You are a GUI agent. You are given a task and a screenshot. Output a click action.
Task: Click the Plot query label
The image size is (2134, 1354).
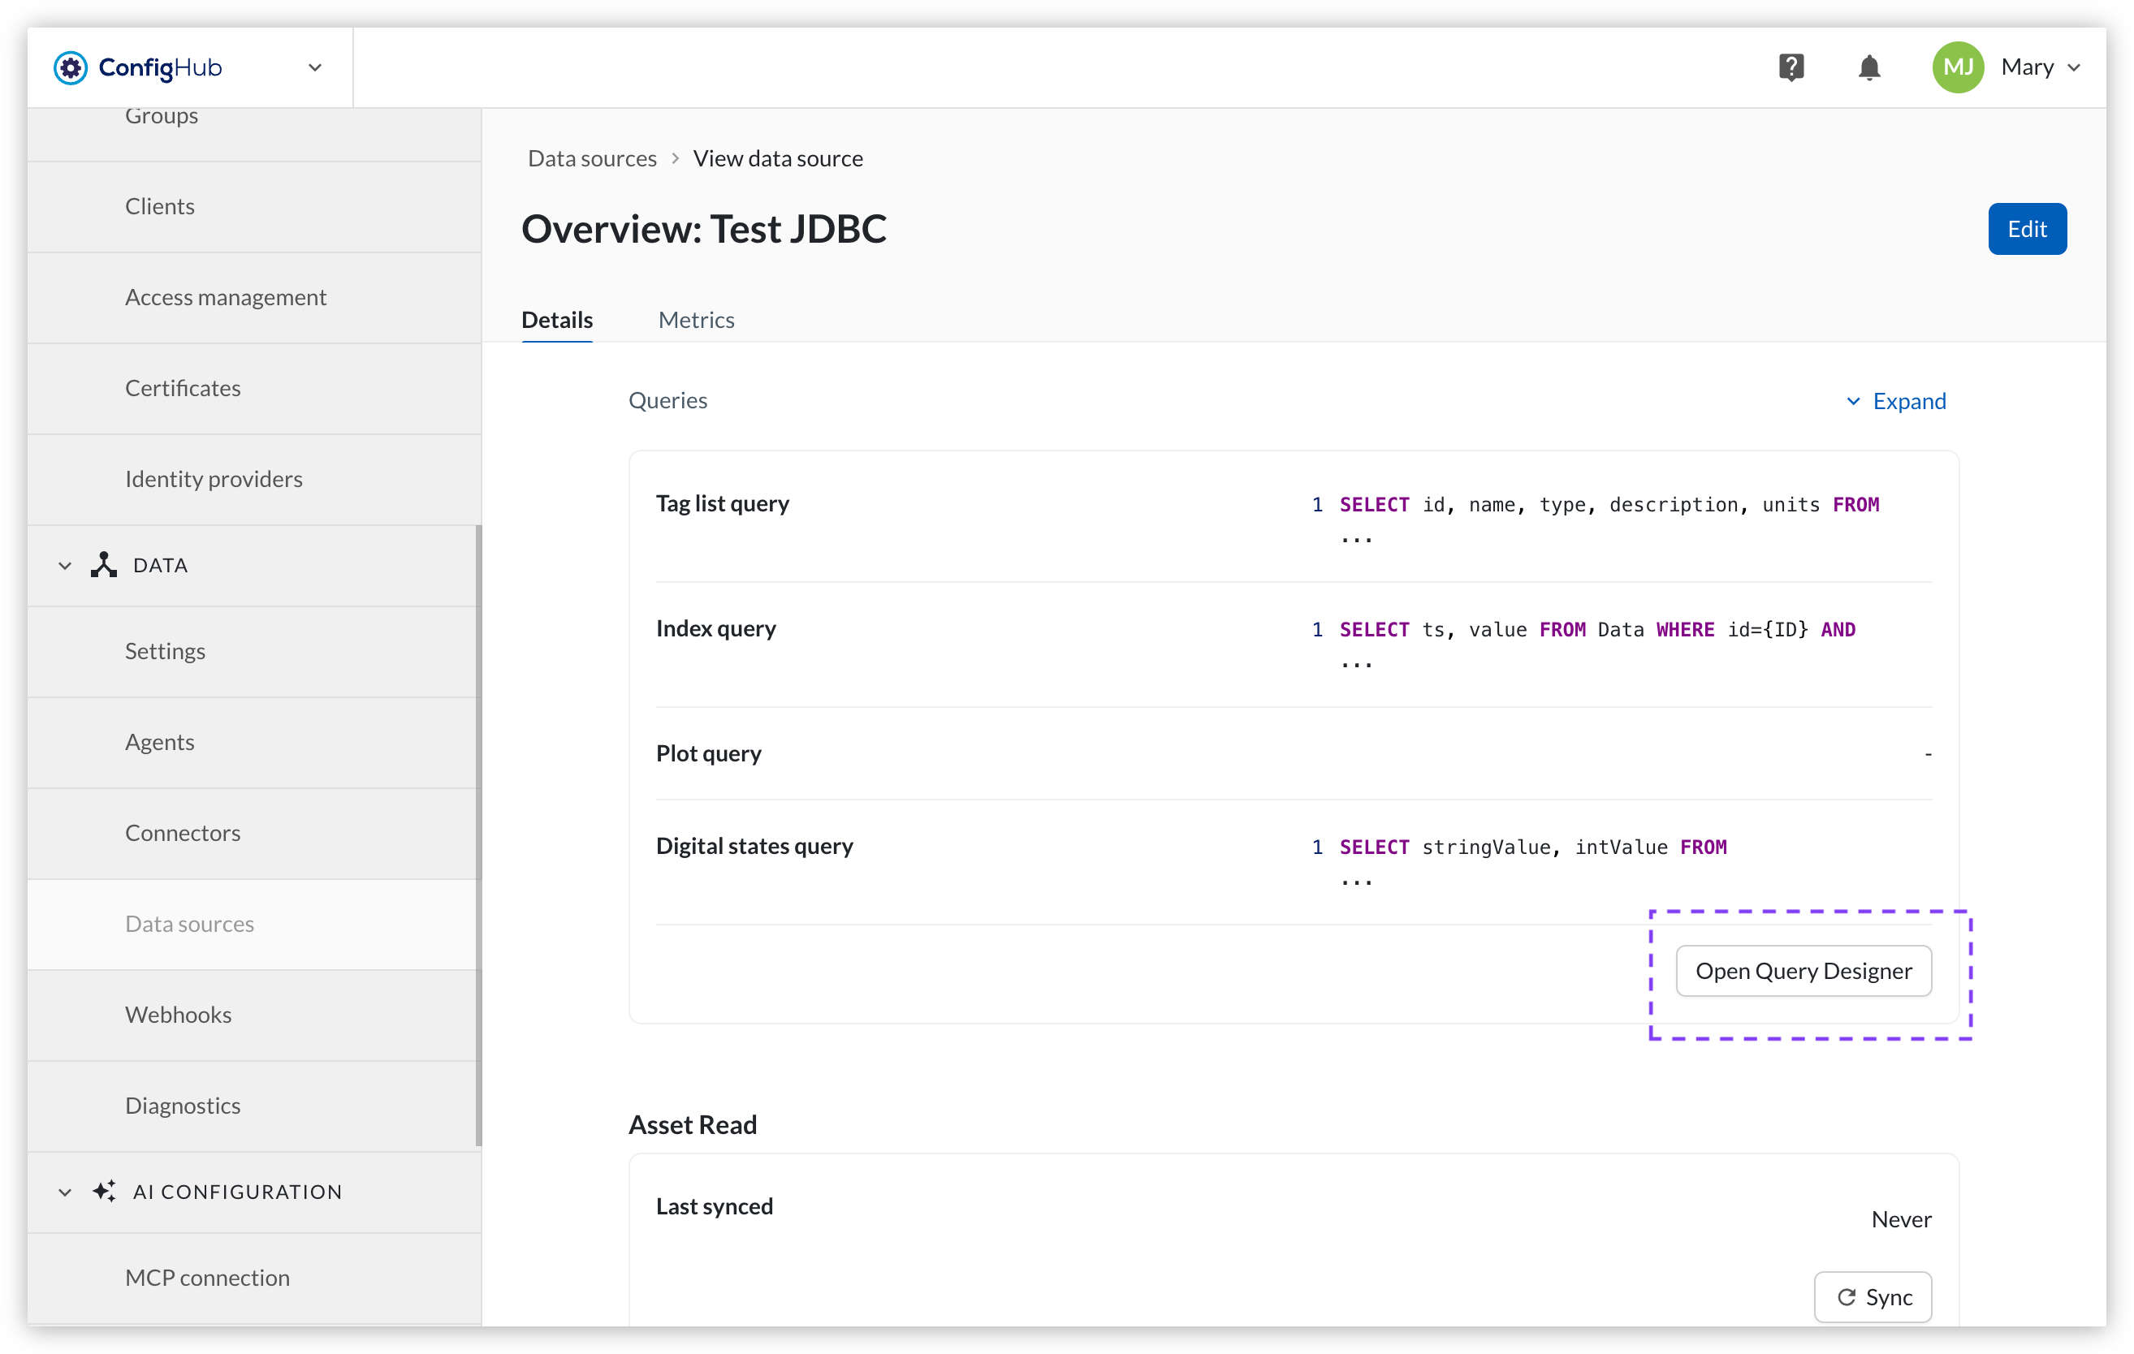click(x=708, y=753)
